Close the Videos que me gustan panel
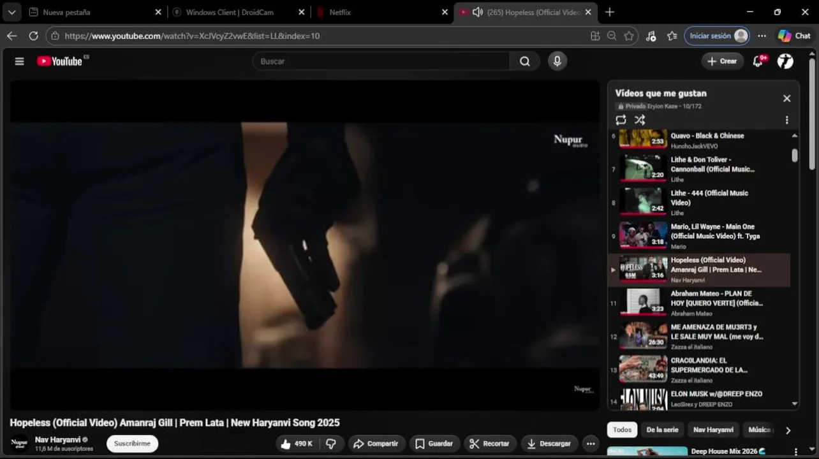The width and height of the screenshot is (819, 459). point(786,98)
